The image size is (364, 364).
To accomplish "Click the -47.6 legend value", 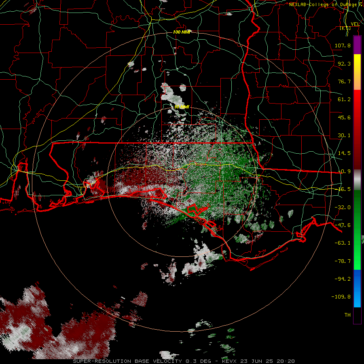I will click(343, 225).
